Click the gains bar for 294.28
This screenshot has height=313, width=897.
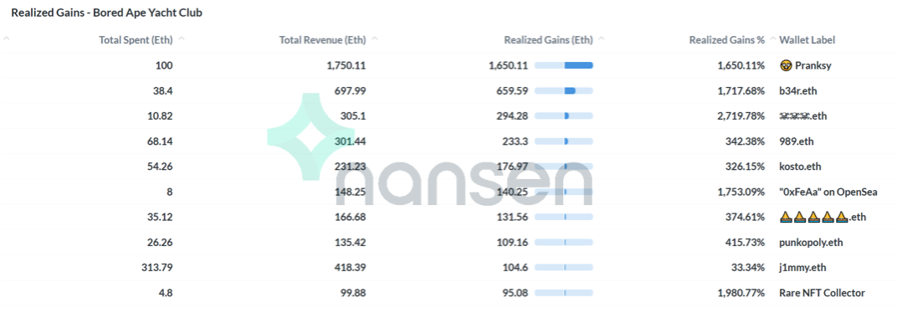coord(563,115)
